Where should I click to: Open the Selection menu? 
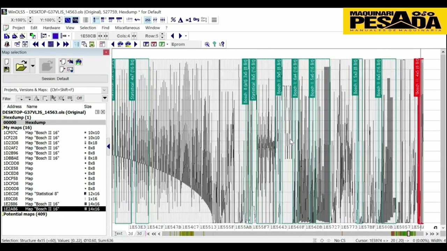pos(88,28)
